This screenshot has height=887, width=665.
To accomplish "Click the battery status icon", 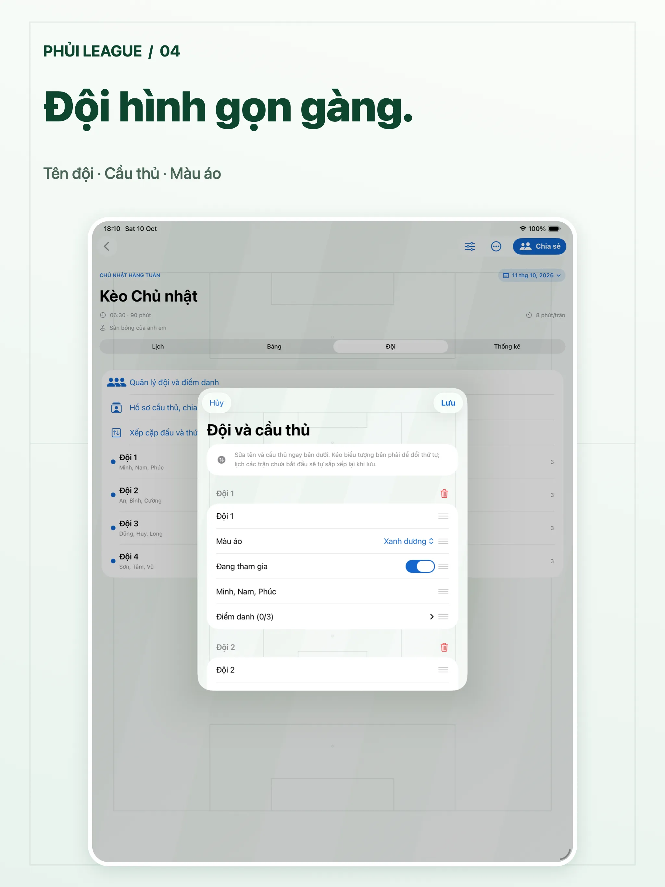I will tap(554, 229).
